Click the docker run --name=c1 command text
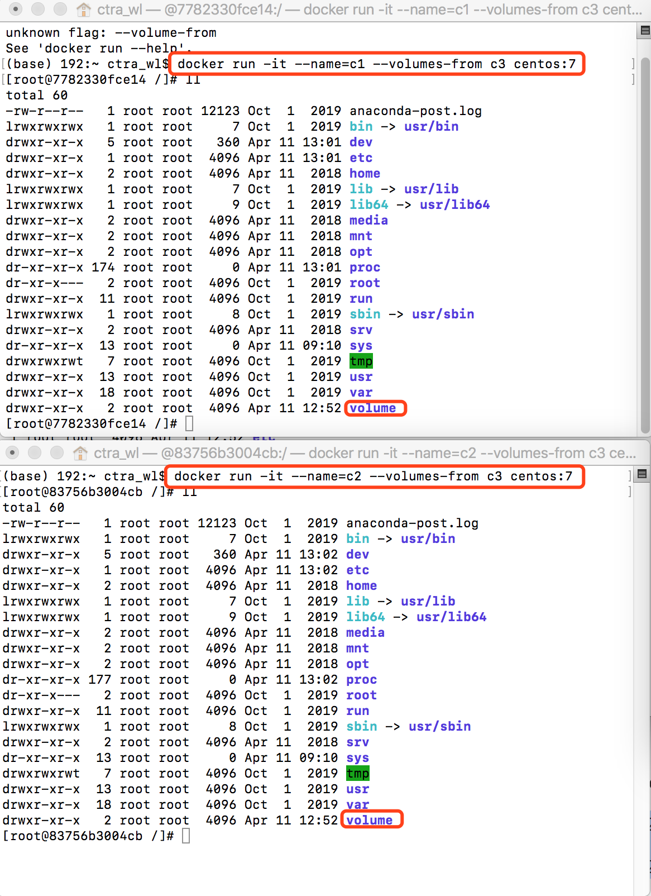651x896 pixels. 376,64
